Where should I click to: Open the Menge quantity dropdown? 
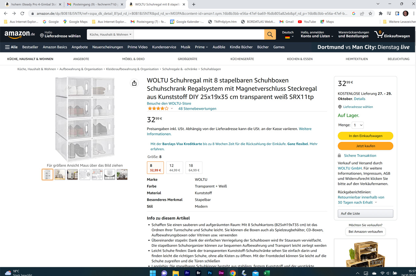[358, 125]
